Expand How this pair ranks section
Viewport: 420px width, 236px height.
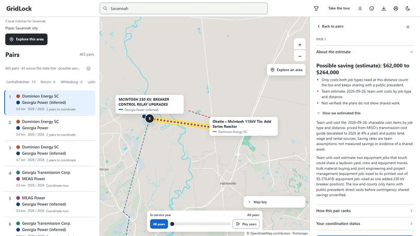[365, 211]
